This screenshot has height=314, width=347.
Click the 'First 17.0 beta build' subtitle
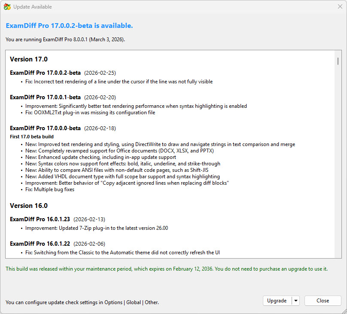(x=32, y=137)
